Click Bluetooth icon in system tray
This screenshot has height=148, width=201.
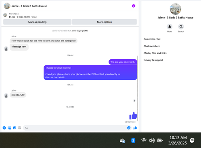[133, 140]
